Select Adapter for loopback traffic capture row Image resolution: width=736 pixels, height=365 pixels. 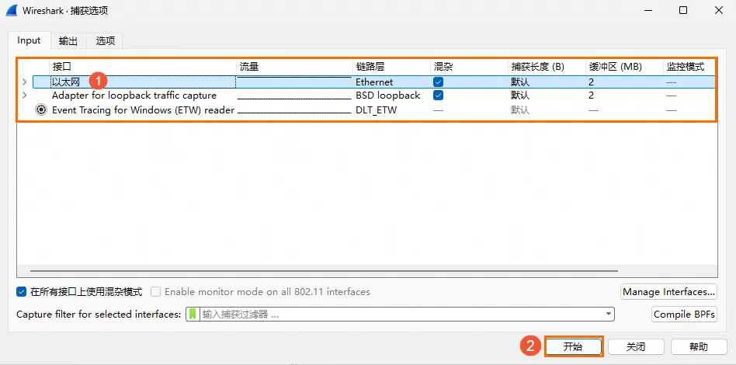(x=134, y=96)
